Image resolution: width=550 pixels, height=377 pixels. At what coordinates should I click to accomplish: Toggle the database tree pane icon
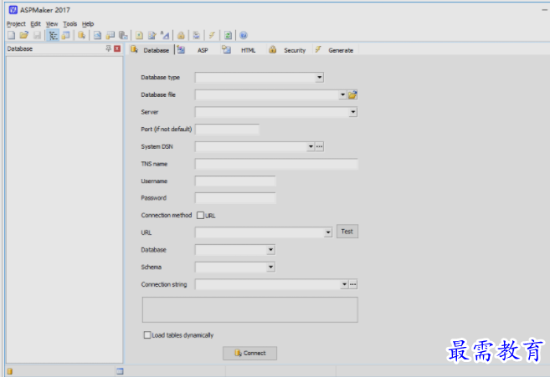(x=53, y=35)
